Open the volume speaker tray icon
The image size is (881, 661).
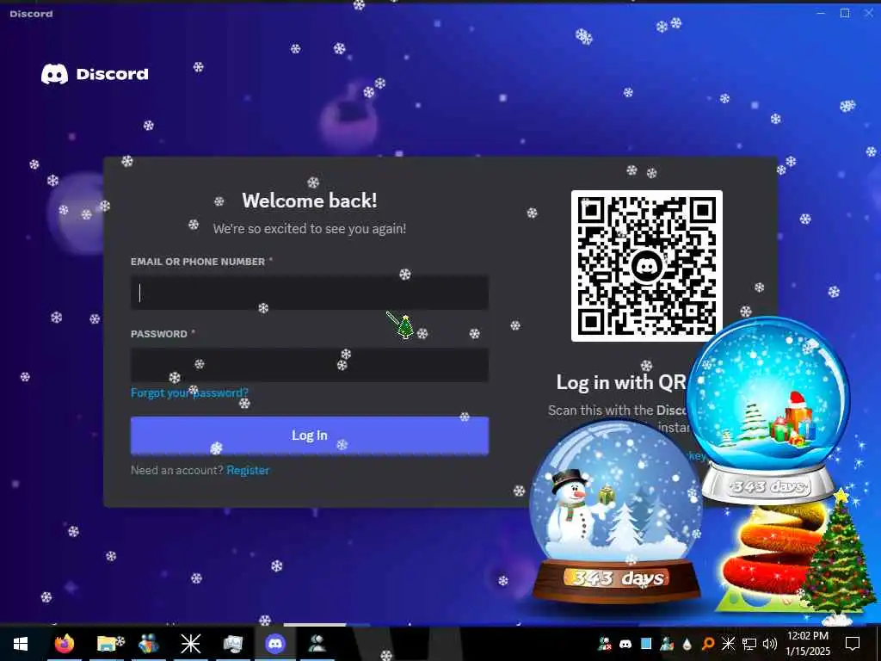click(770, 644)
